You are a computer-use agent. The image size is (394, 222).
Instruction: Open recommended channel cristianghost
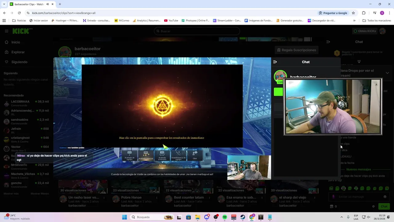26,139
